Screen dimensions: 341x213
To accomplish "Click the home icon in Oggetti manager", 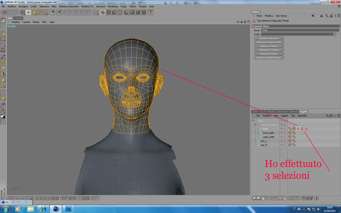I will point(331,116).
